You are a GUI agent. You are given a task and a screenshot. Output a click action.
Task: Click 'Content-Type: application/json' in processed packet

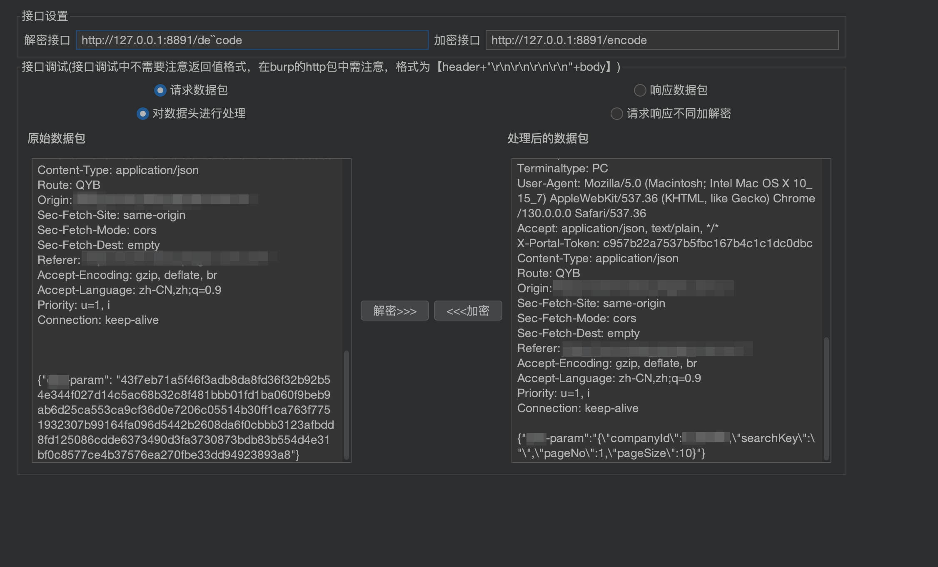pyautogui.click(x=598, y=258)
